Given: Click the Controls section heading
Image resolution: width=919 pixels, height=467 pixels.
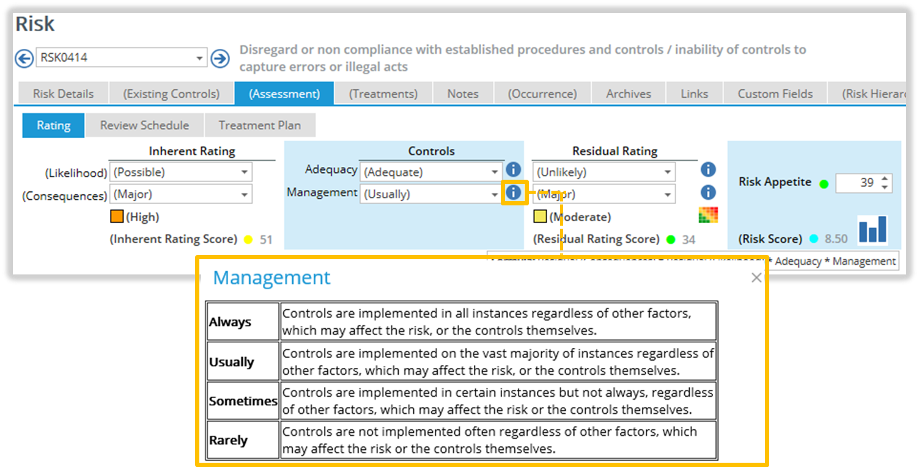Looking at the screenshot, I should (431, 151).
